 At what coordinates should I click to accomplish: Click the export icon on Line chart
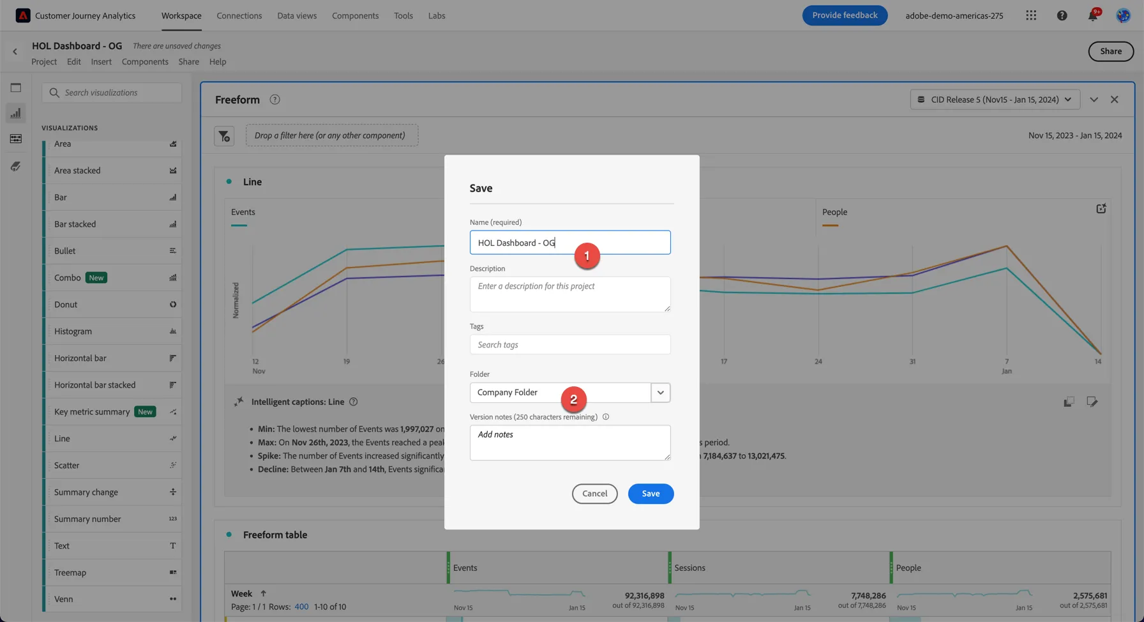pyautogui.click(x=1101, y=209)
